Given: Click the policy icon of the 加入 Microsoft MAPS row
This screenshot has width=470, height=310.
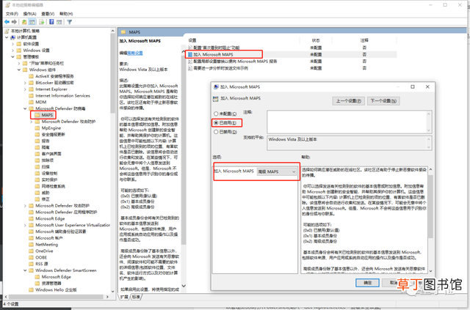Looking at the screenshot, I should 190,54.
